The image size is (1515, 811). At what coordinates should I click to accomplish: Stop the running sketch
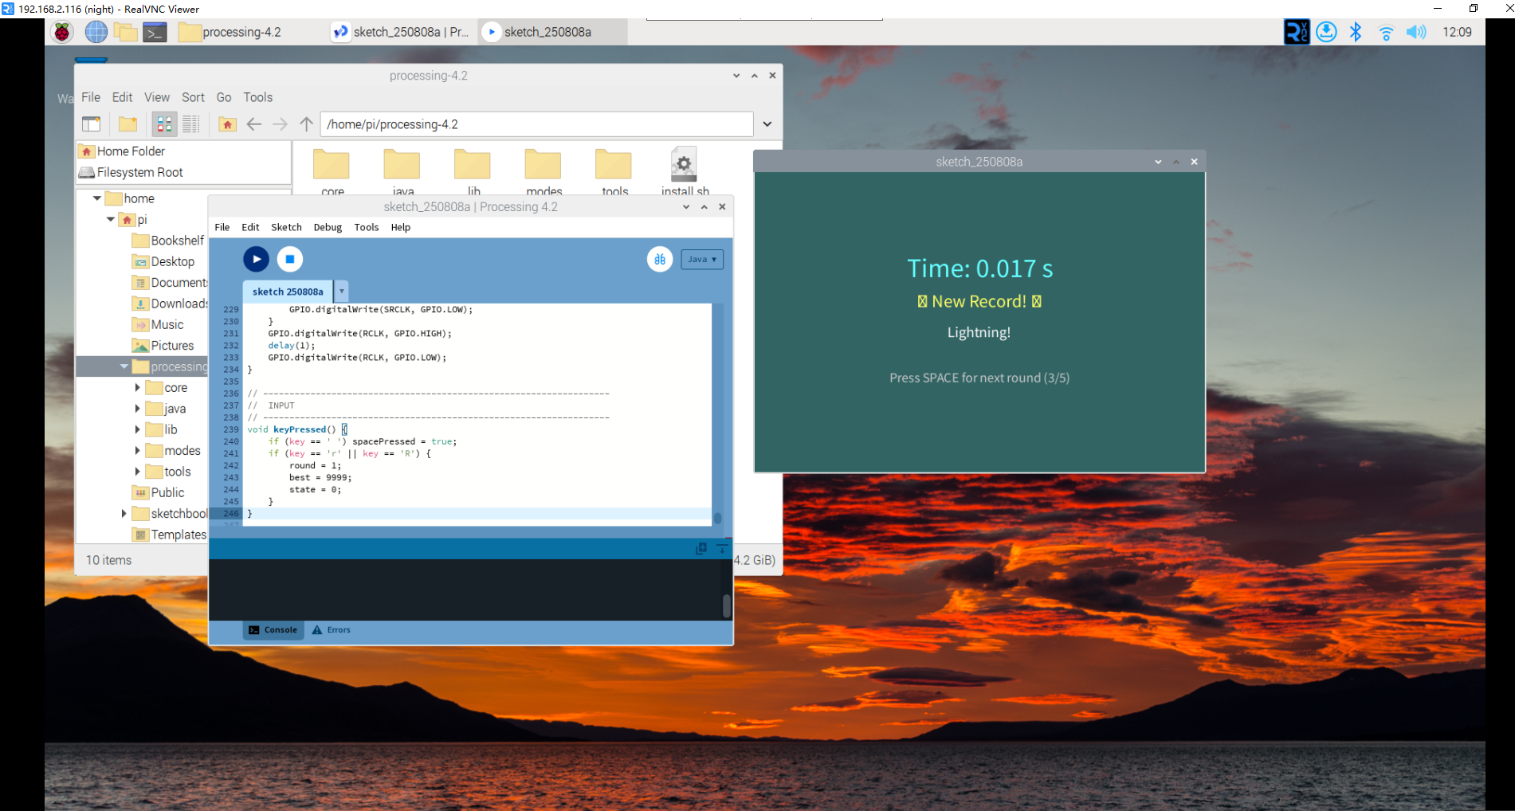(290, 259)
